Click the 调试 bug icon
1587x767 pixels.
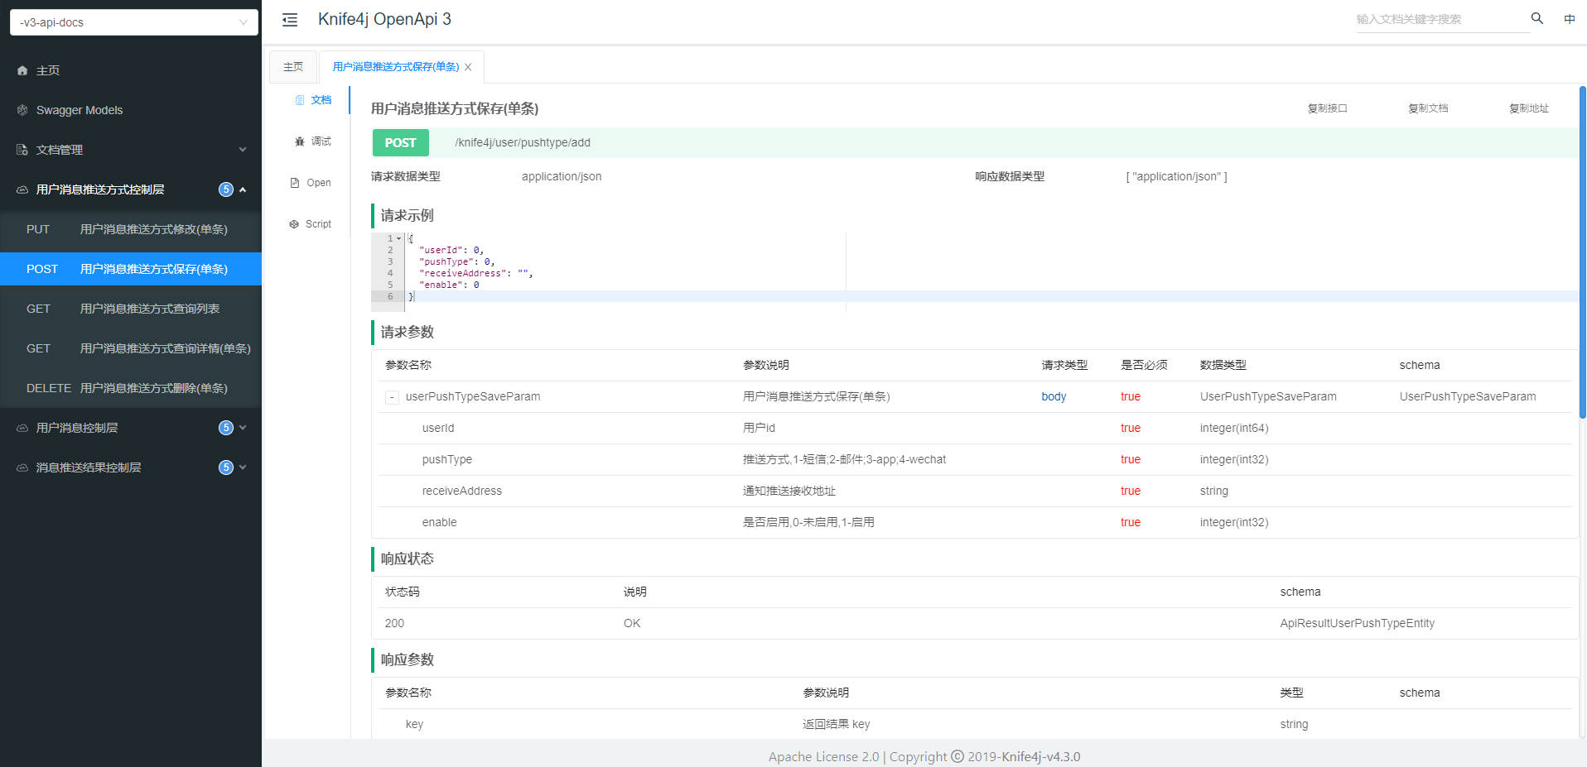click(x=300, y=141)
